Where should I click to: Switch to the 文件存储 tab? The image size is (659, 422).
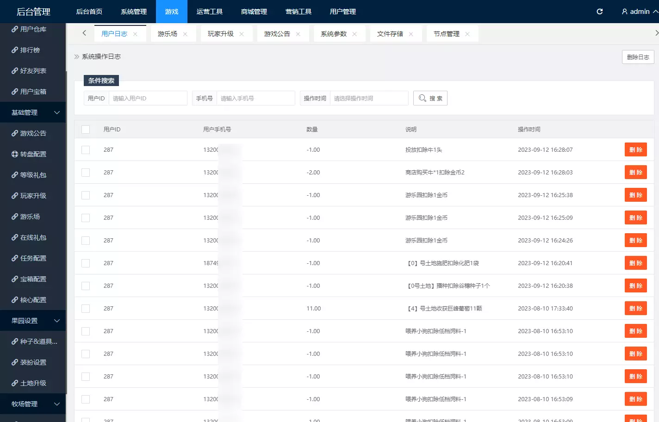coord(390,34)
